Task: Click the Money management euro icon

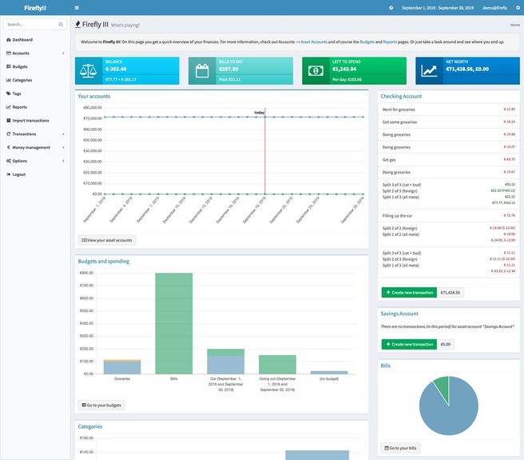Action: (x=8, y=147)
